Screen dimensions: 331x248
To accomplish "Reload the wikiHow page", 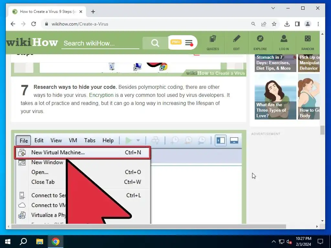I will [x=34, y=24].
